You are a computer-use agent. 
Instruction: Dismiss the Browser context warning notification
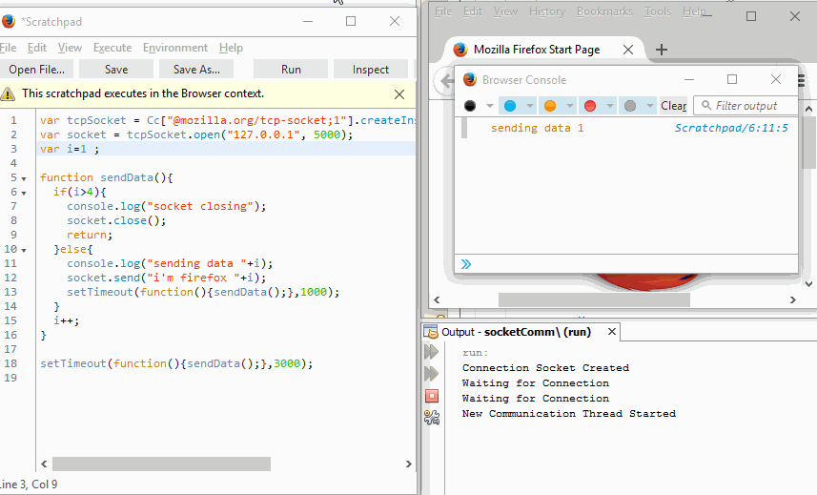click(x=399, y=94)
